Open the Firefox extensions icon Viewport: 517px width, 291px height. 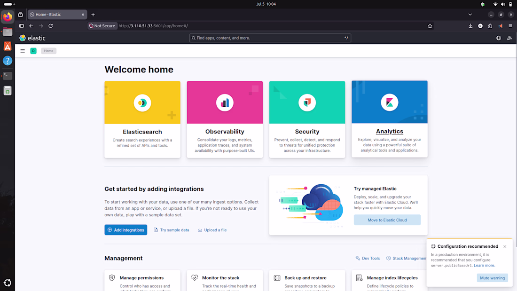(x=490, y=26)
